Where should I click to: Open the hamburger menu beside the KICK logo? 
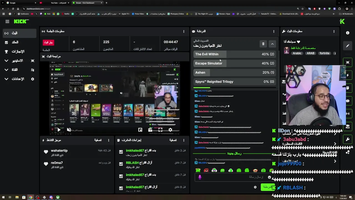coord(7,21)
